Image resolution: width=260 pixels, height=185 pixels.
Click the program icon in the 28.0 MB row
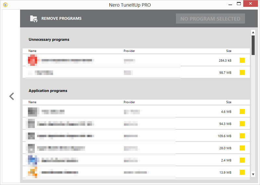(x=32, y=148)
